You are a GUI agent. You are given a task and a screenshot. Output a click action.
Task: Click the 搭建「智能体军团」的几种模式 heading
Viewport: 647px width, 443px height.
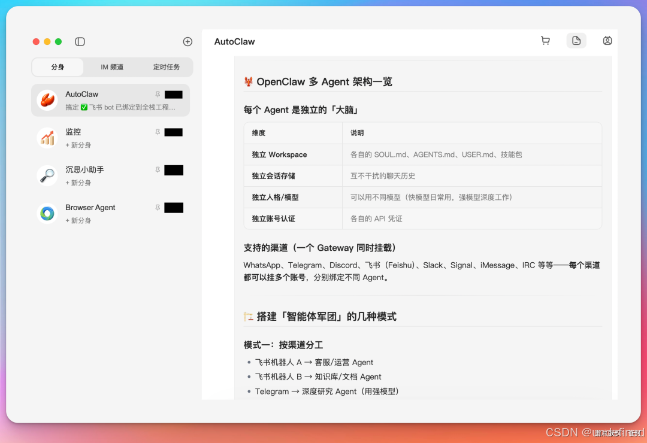click(320, 316)
